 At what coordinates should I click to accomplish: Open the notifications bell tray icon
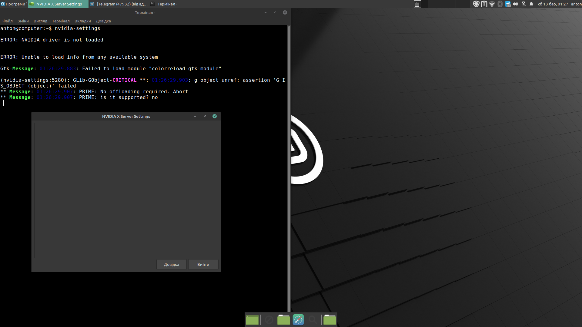click(531, 4)
